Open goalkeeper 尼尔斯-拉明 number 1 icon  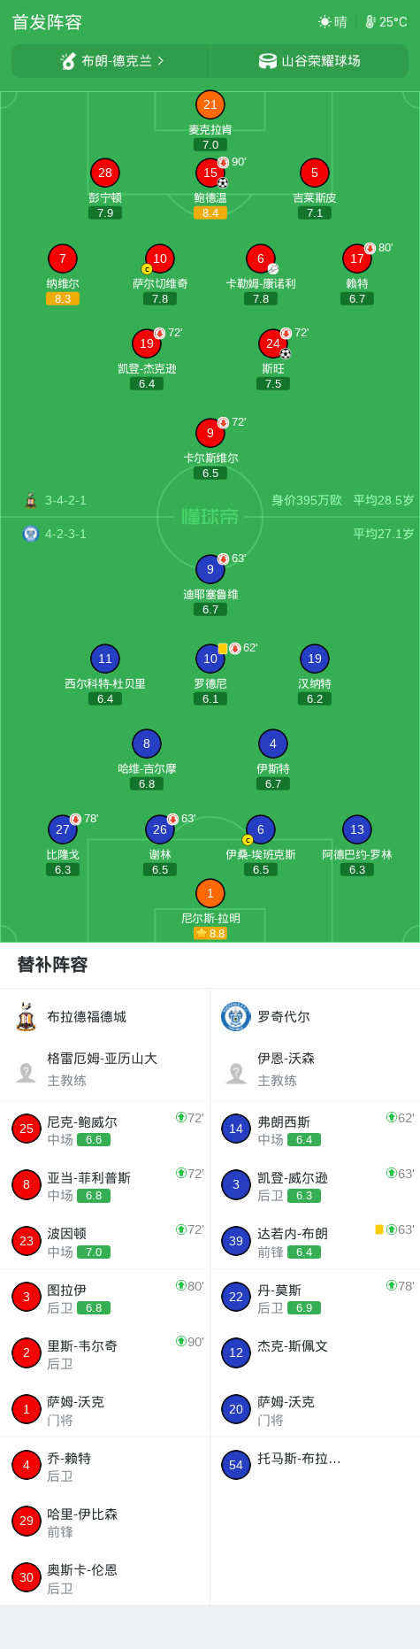pos(210,893)
